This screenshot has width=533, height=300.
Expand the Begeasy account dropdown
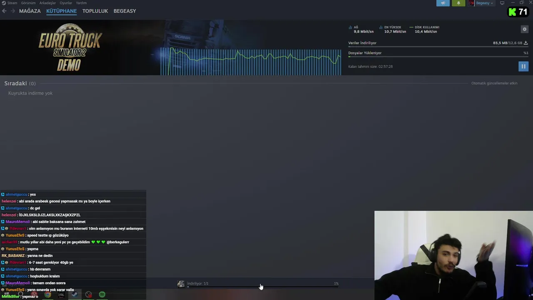pos(485,3)
